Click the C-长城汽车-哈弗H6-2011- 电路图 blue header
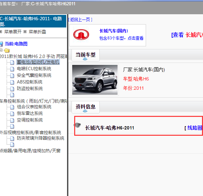Viewport: 203px width, 196px height. pos(33,21)
